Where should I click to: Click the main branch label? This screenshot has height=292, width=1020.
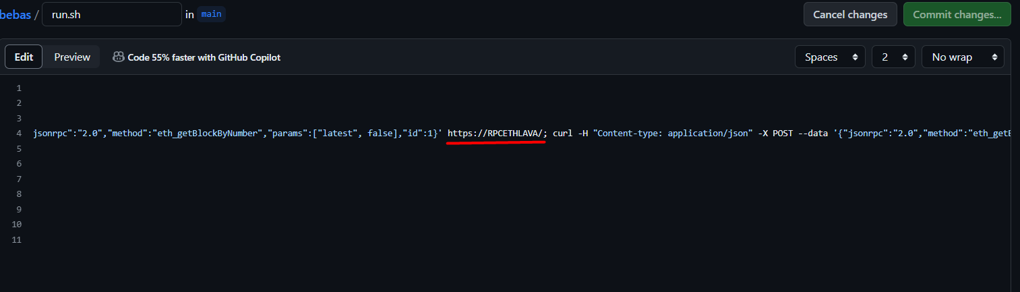pyautogui.click(x=211, y=14)
